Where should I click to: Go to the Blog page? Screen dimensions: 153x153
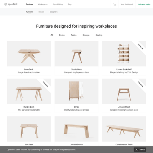coord(70,4)
